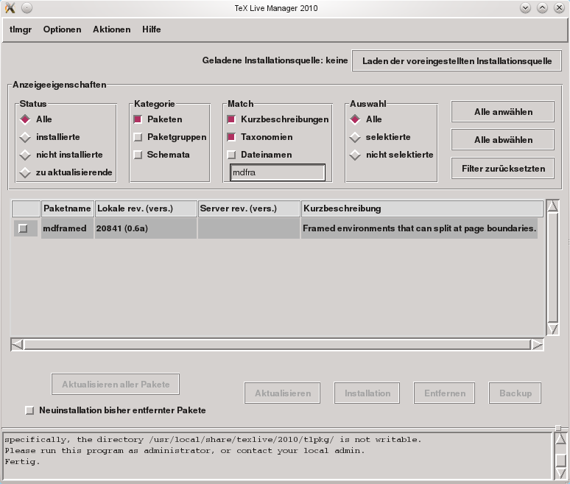This screenshot has height=484, width=570.
Task: Click Aktualisieren aller Pakete button
Action: click(x=116, y=384)
